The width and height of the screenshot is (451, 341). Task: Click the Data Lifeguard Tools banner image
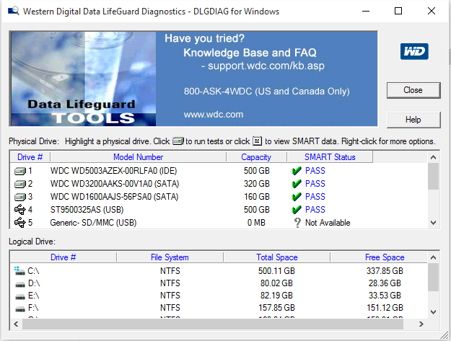tap(84, 79)
